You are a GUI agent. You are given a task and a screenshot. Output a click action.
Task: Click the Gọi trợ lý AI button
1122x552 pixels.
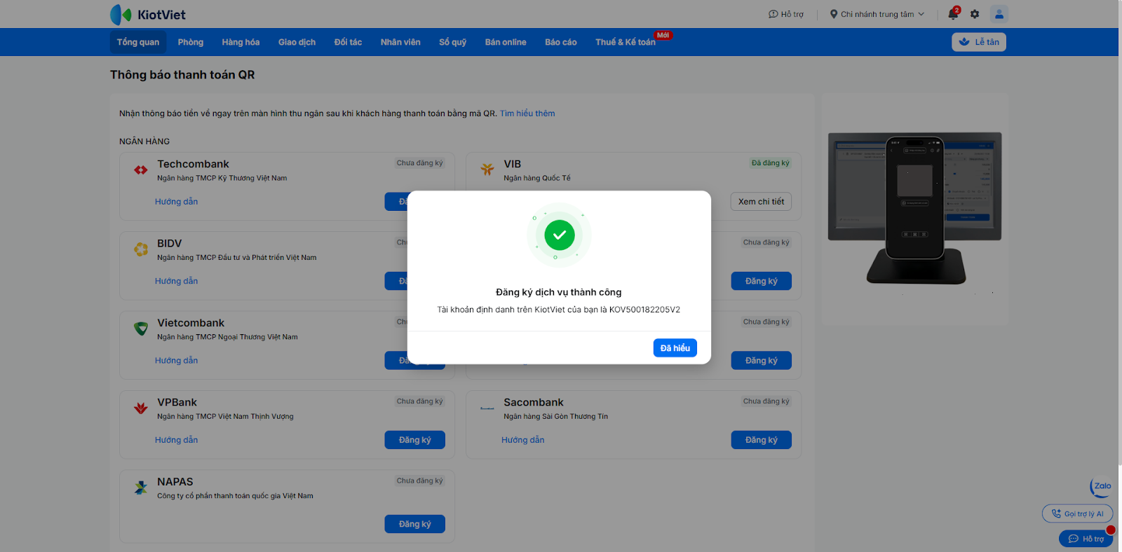click(x=1078, y=513)
